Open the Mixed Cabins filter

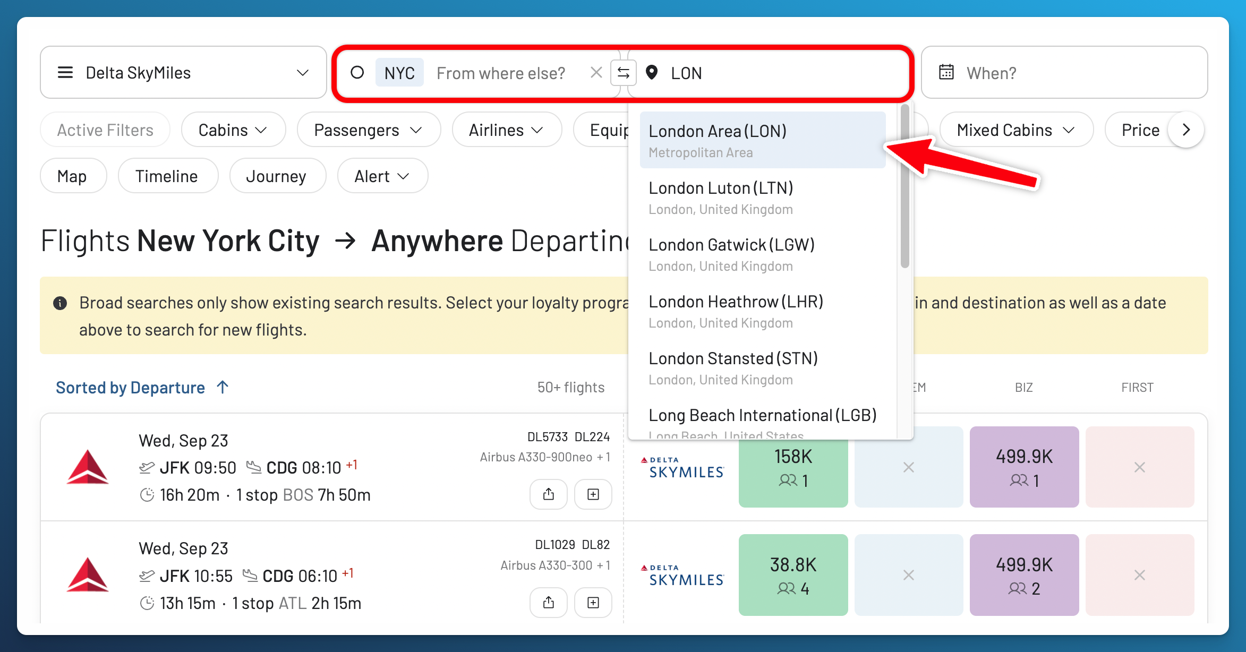pos(1017,130)
